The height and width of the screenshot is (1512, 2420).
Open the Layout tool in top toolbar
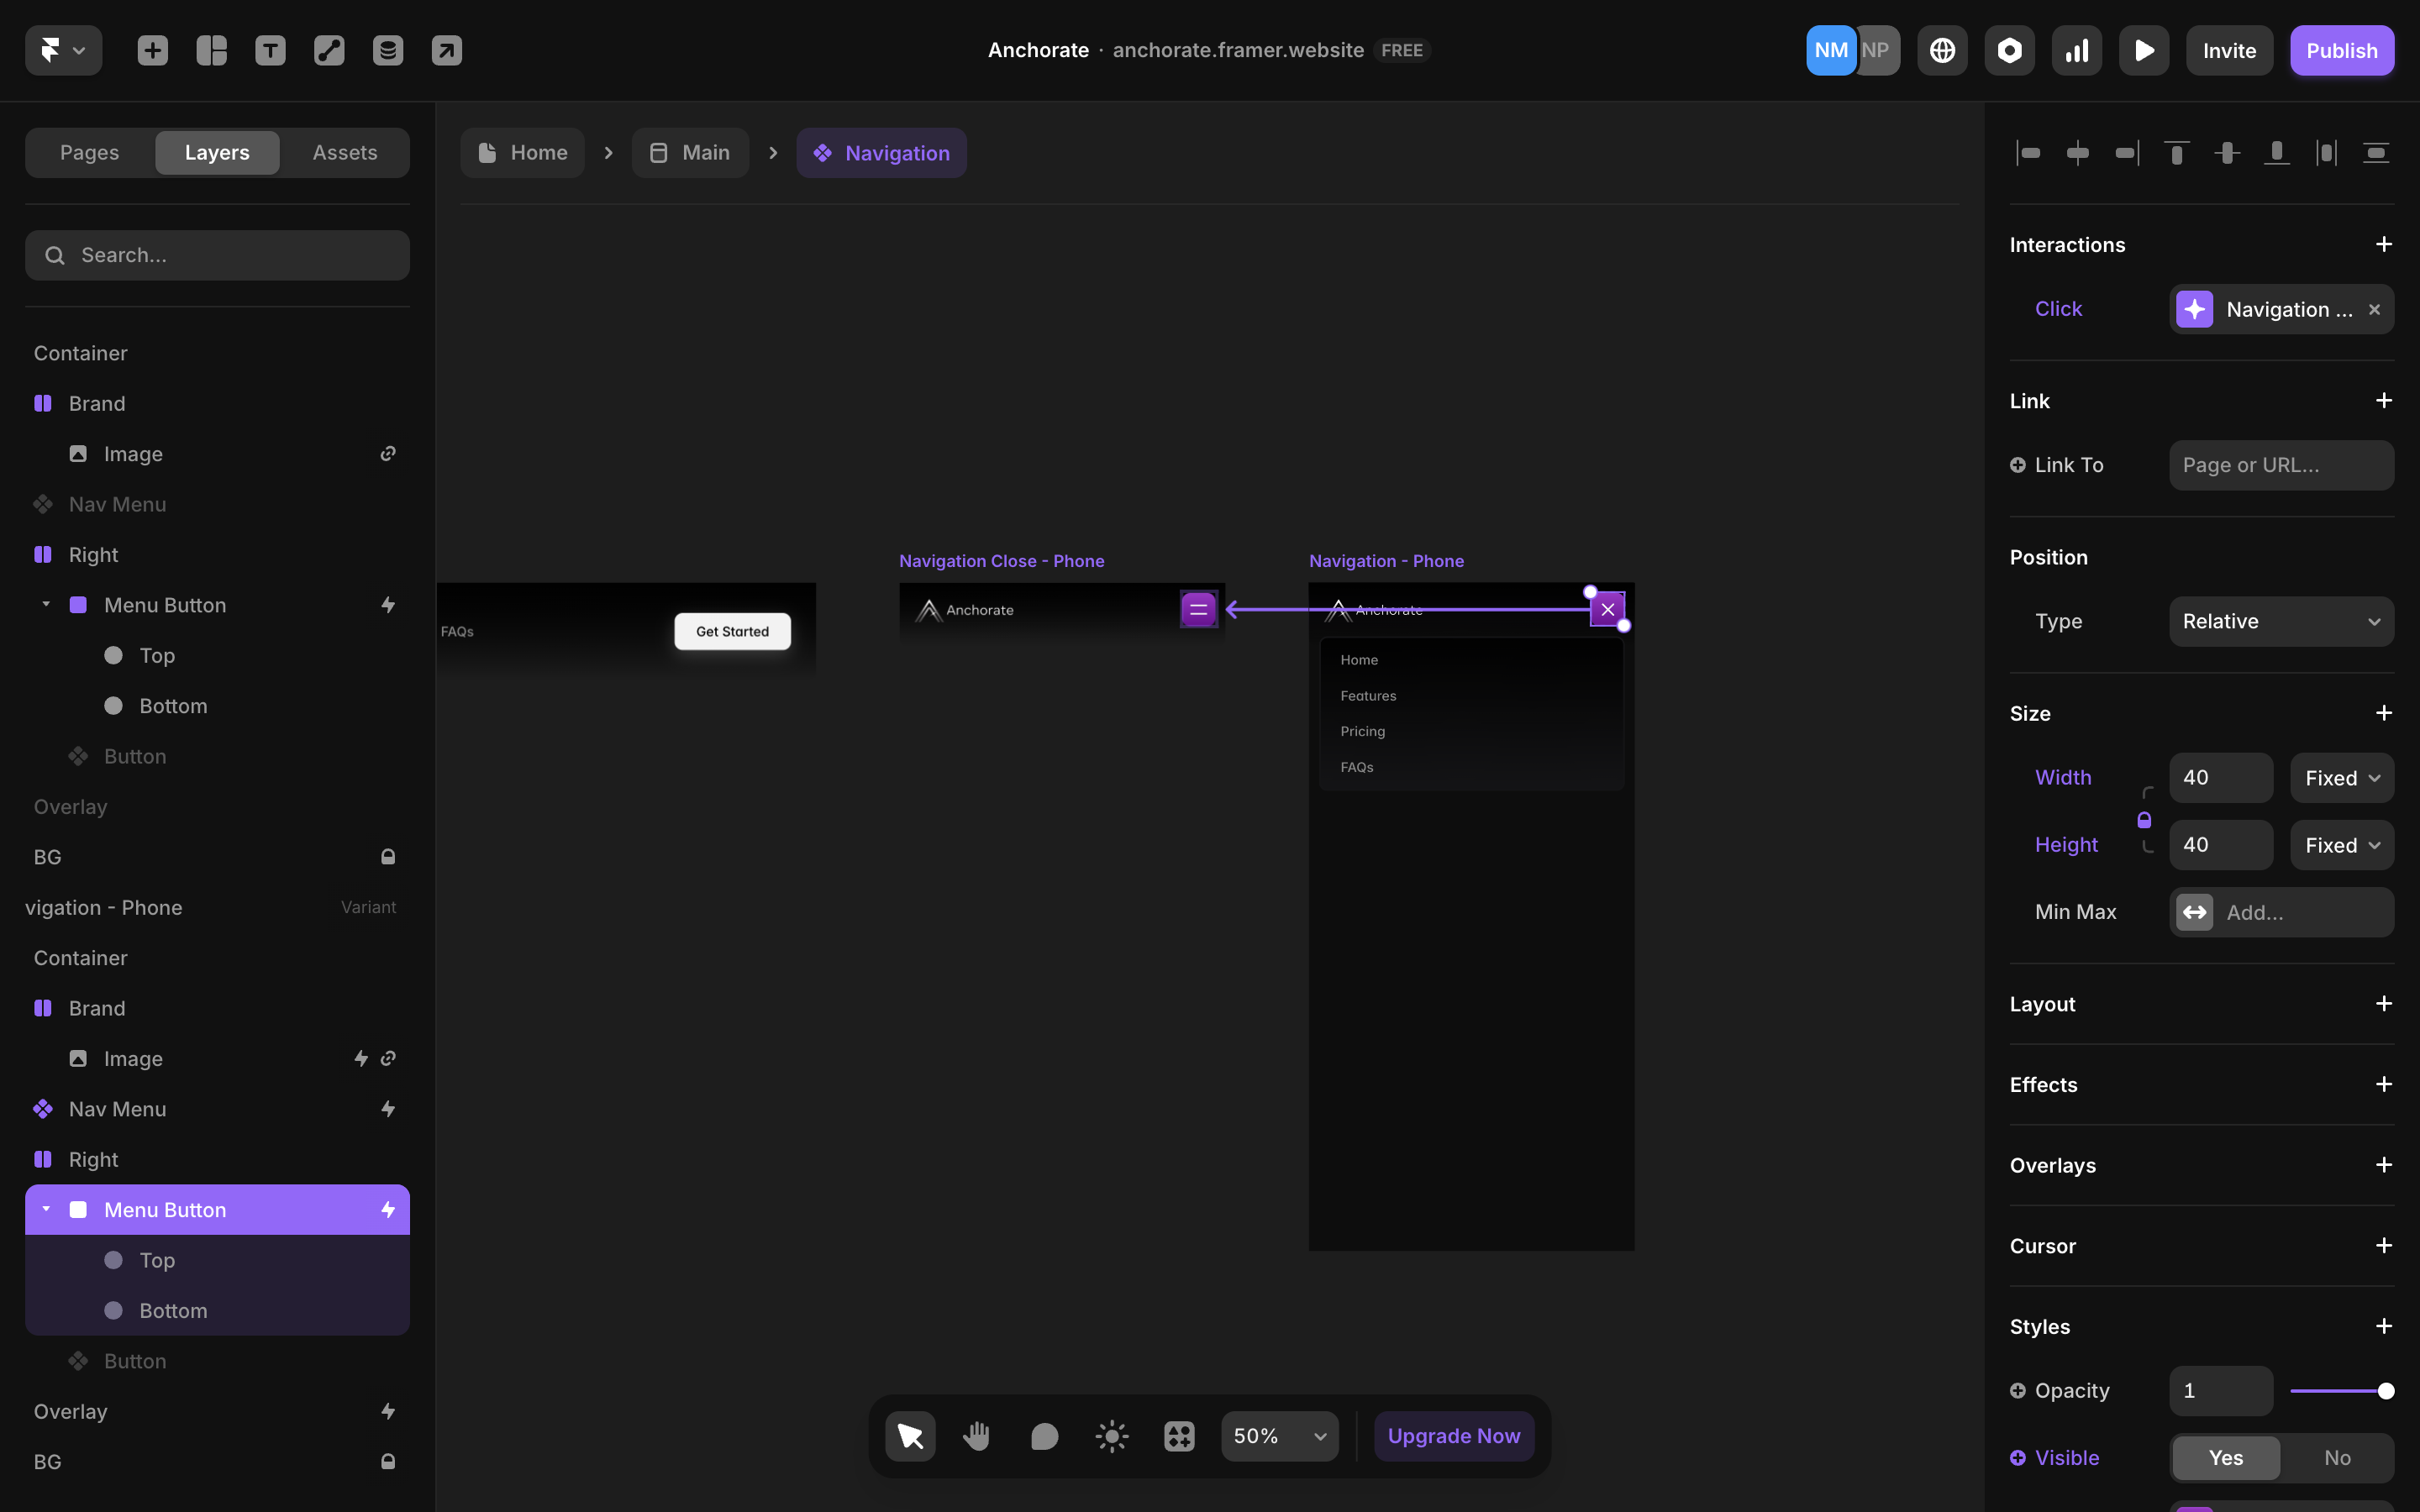[x=211, y=50]
